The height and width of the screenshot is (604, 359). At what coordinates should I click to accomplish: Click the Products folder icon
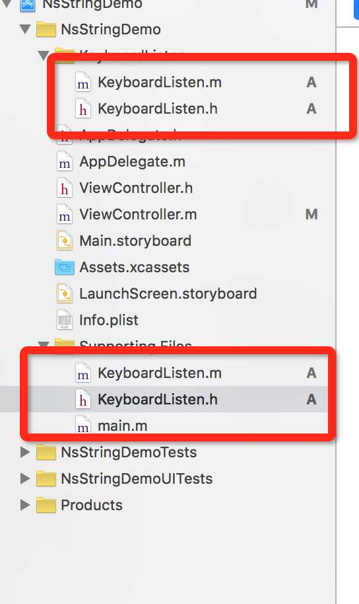tap(46, 505)
